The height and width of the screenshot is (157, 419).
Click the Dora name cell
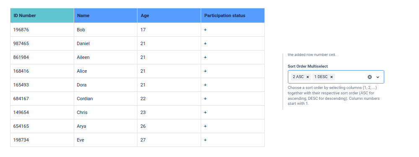point(106,85)
